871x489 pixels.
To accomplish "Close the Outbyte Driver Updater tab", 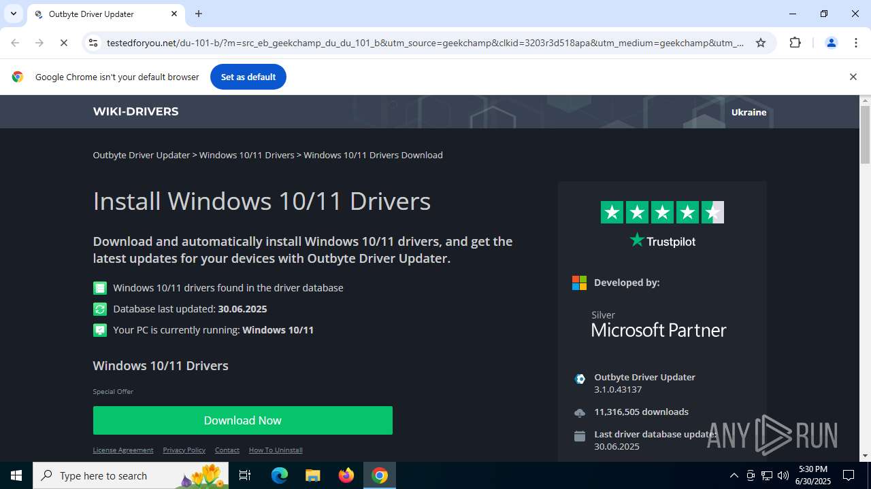I will click(174, 14).
